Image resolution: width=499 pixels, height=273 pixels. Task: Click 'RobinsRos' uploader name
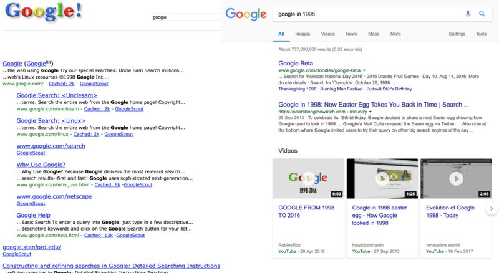[x=289, y=245]
